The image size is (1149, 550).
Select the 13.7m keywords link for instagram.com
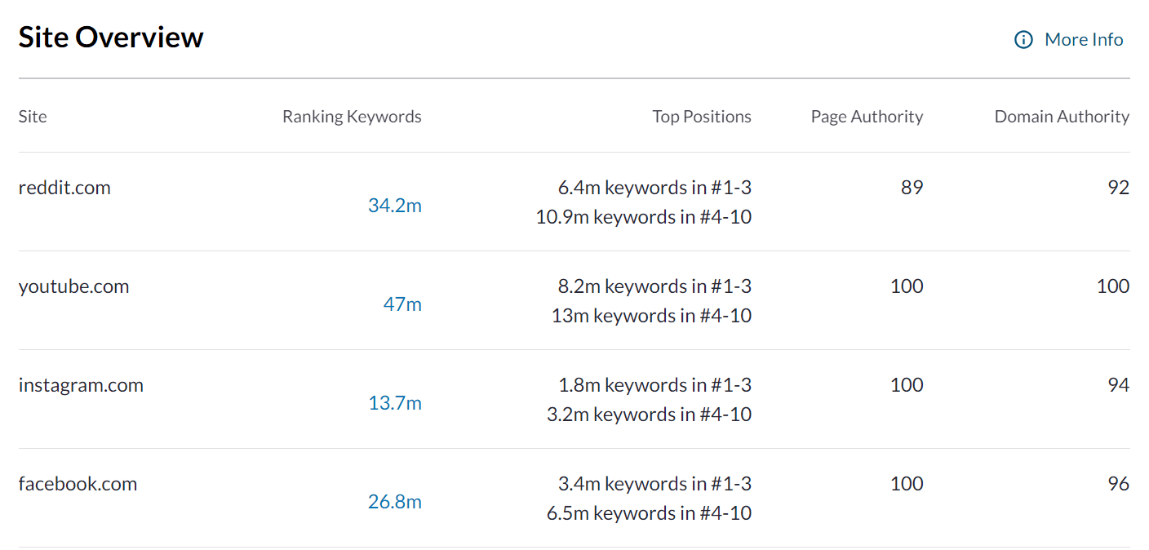[x=395, y=403]
